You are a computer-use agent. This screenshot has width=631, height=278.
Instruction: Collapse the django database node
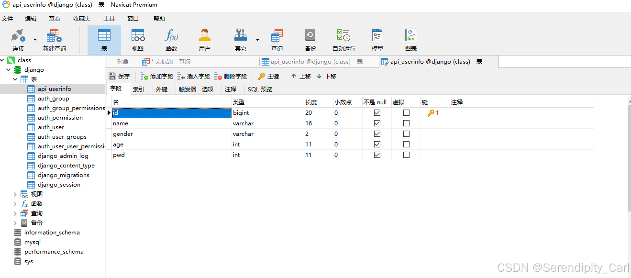9,70
